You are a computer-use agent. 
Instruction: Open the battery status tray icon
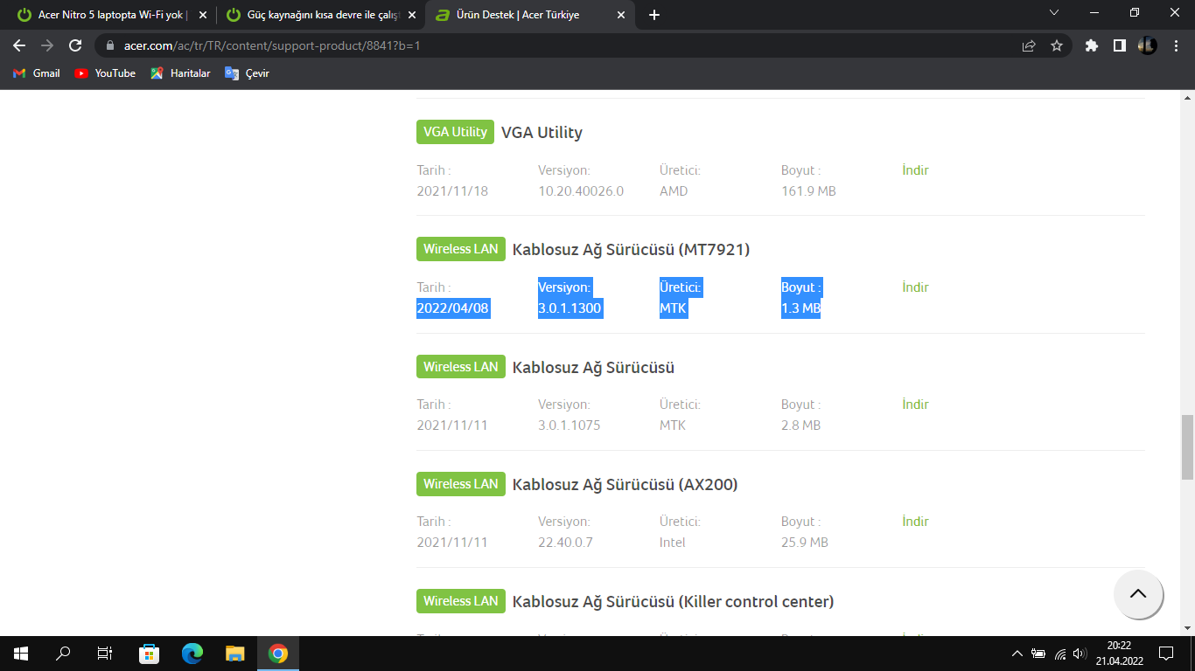(x=1038, y=654)
